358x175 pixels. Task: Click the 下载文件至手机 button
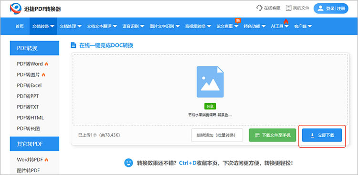click(273, 135)
